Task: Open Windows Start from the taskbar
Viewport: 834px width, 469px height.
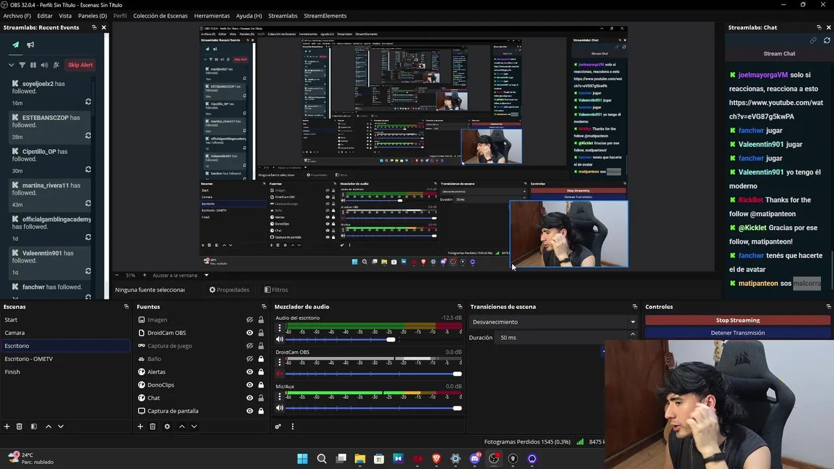Action: pyautogui.click(x=302, y=459)
